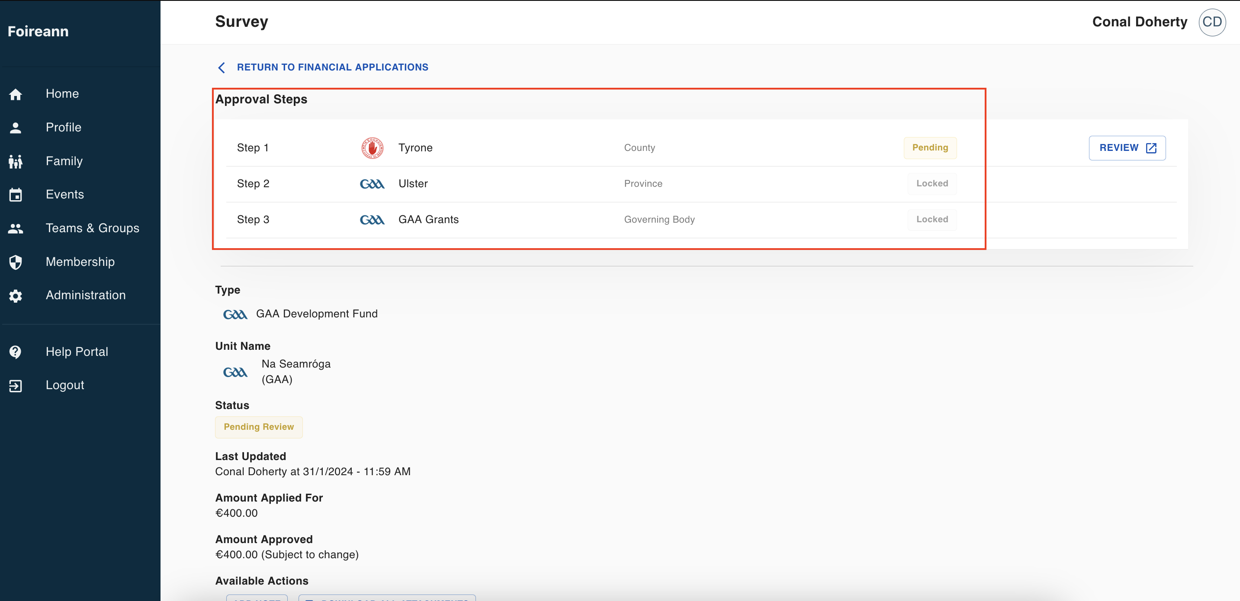The width and height of the screenshot is (1240, 601).
Task: Go to the Events section
Action: click(x=64, y=195)
